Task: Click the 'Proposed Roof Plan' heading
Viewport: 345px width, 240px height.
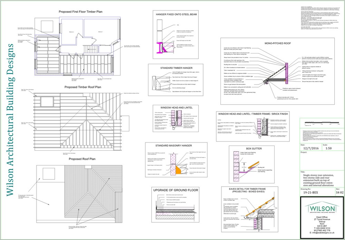Action: [x=82, y=159]
